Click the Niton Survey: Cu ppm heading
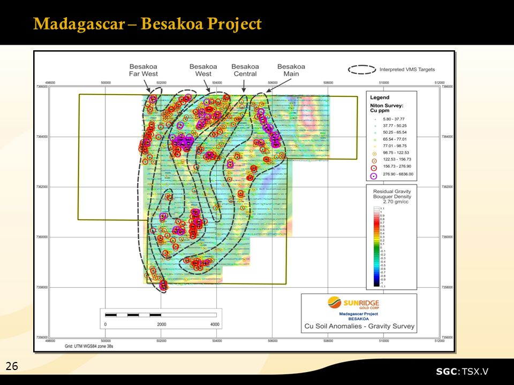The image size is (514, 385). coord(387,108)
